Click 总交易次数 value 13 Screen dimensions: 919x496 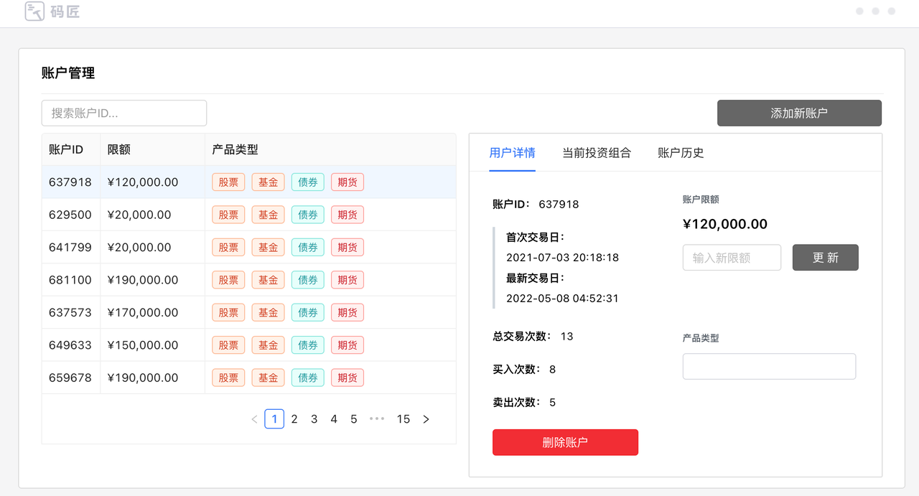click(566, 336)
